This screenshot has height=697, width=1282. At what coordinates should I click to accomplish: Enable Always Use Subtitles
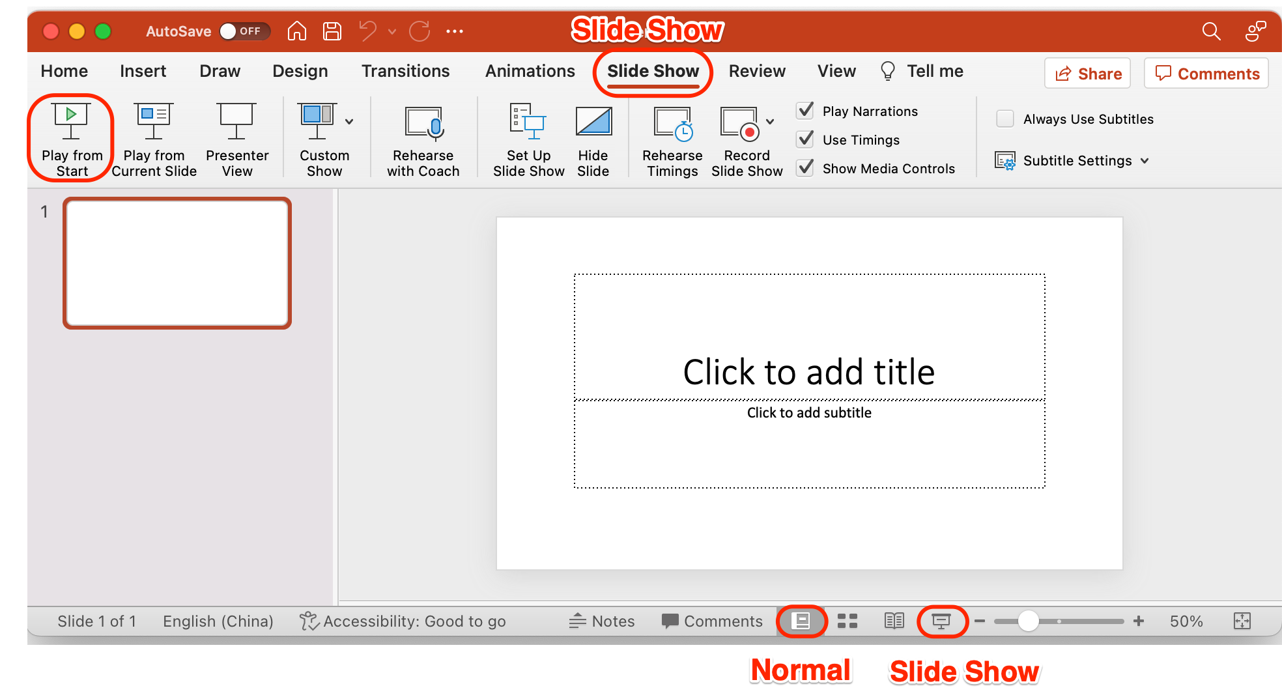click(x=1005, y=119)
